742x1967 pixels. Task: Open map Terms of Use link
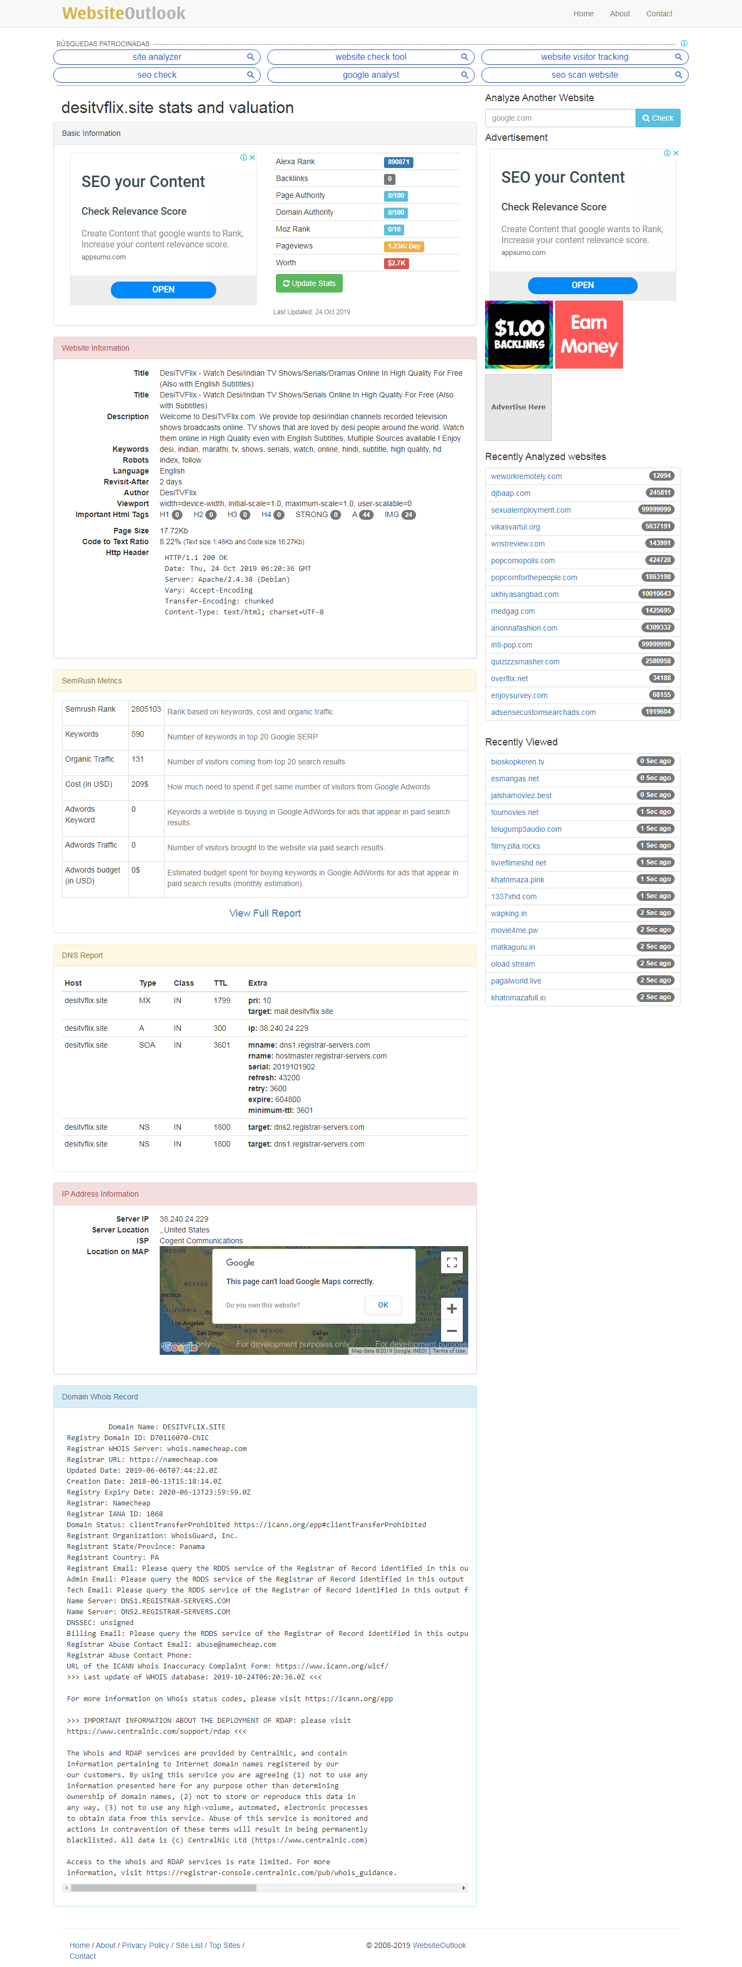449,1351
